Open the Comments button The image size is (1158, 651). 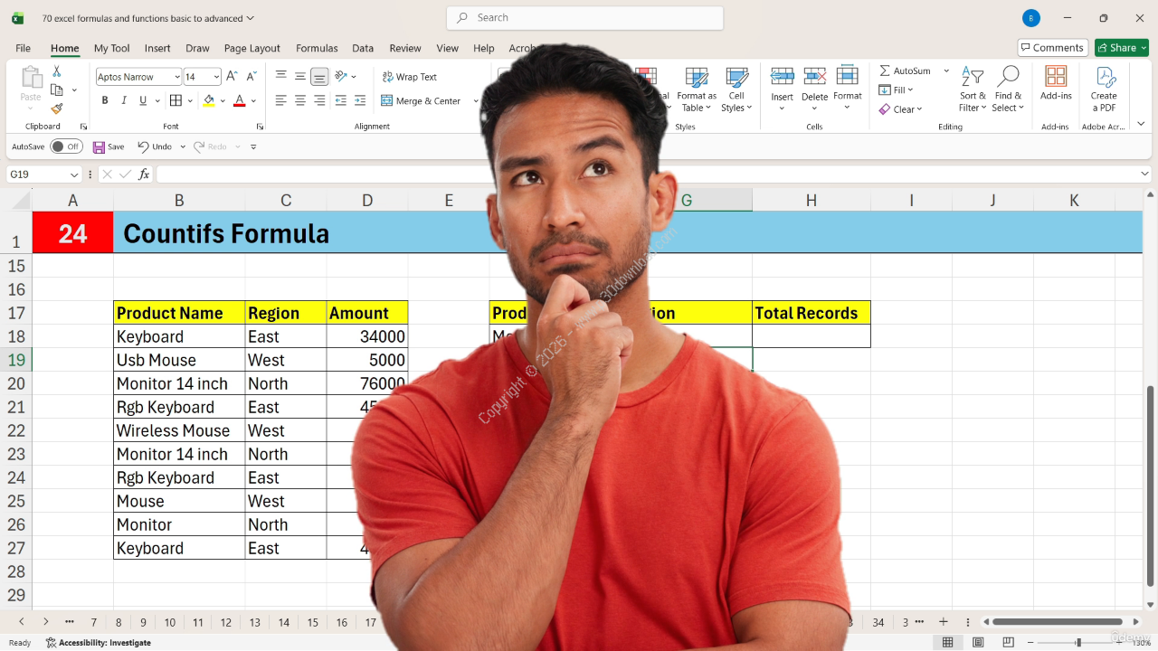(x=1051, y=48)
